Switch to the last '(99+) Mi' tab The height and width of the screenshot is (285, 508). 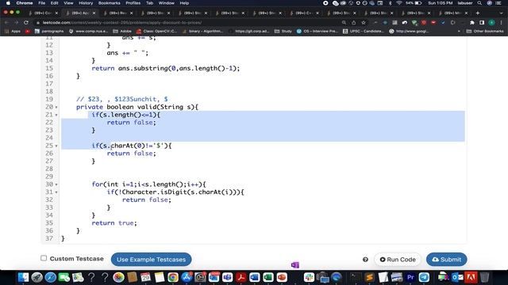click(x=452, y=13)
